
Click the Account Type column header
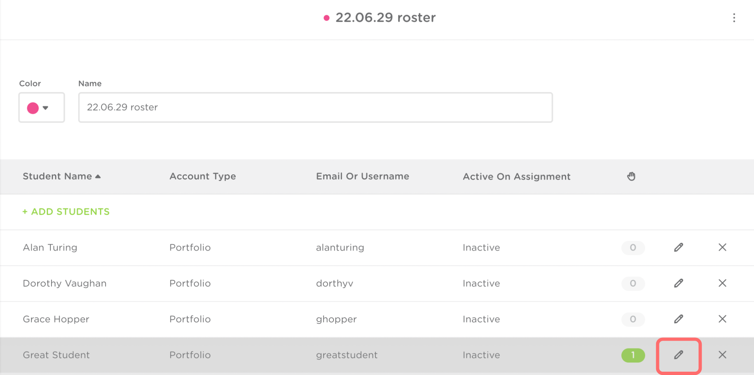pos(202,176)
